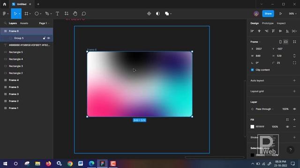Align selection right

tap(266, 31)
